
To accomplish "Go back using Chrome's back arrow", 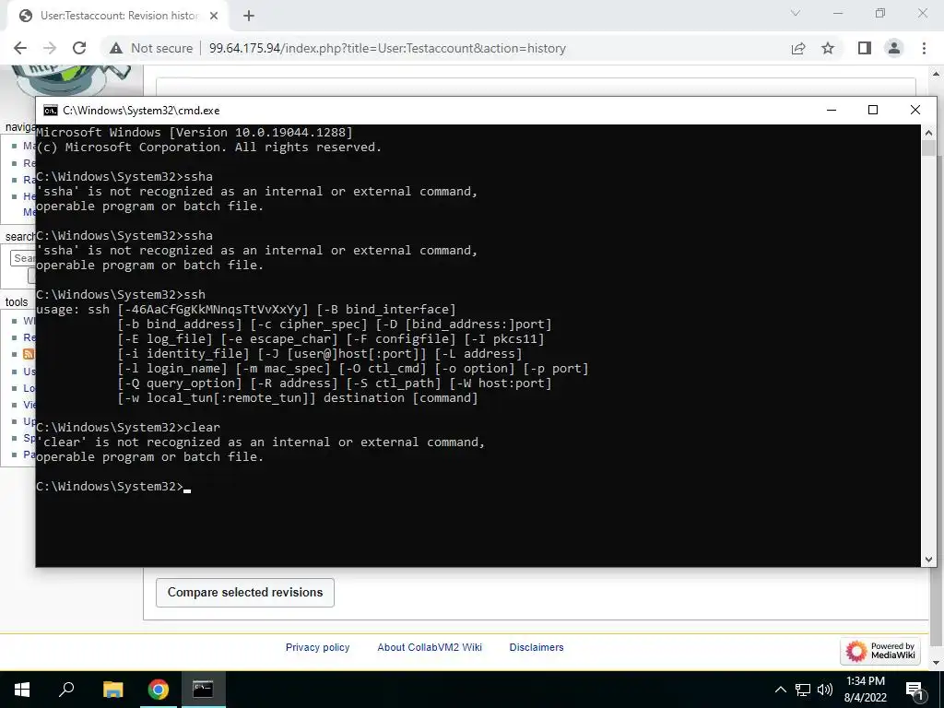I will (20, 48).
